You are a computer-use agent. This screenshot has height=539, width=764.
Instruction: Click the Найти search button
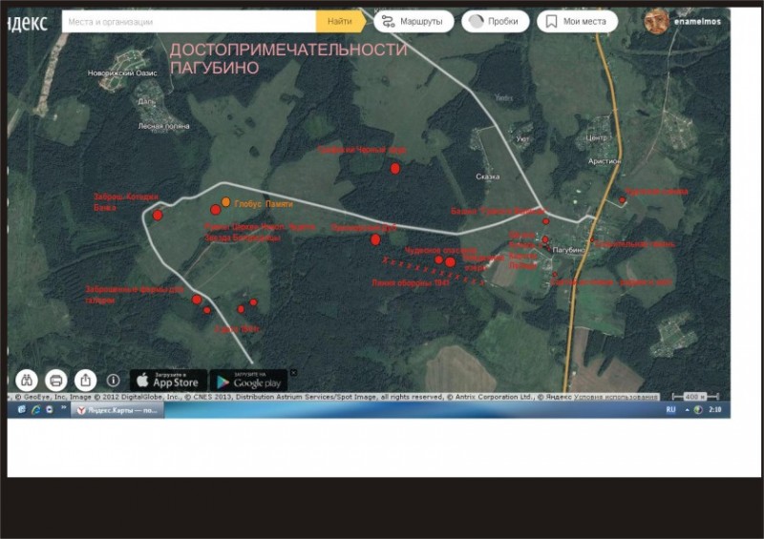coord(341,21)
